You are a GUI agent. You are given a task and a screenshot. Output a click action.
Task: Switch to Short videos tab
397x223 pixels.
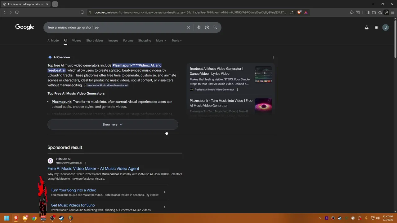pos(95,41)
